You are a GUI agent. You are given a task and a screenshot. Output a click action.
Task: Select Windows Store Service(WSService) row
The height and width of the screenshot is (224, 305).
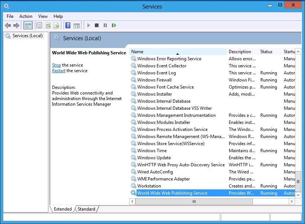tap(212, 143)
